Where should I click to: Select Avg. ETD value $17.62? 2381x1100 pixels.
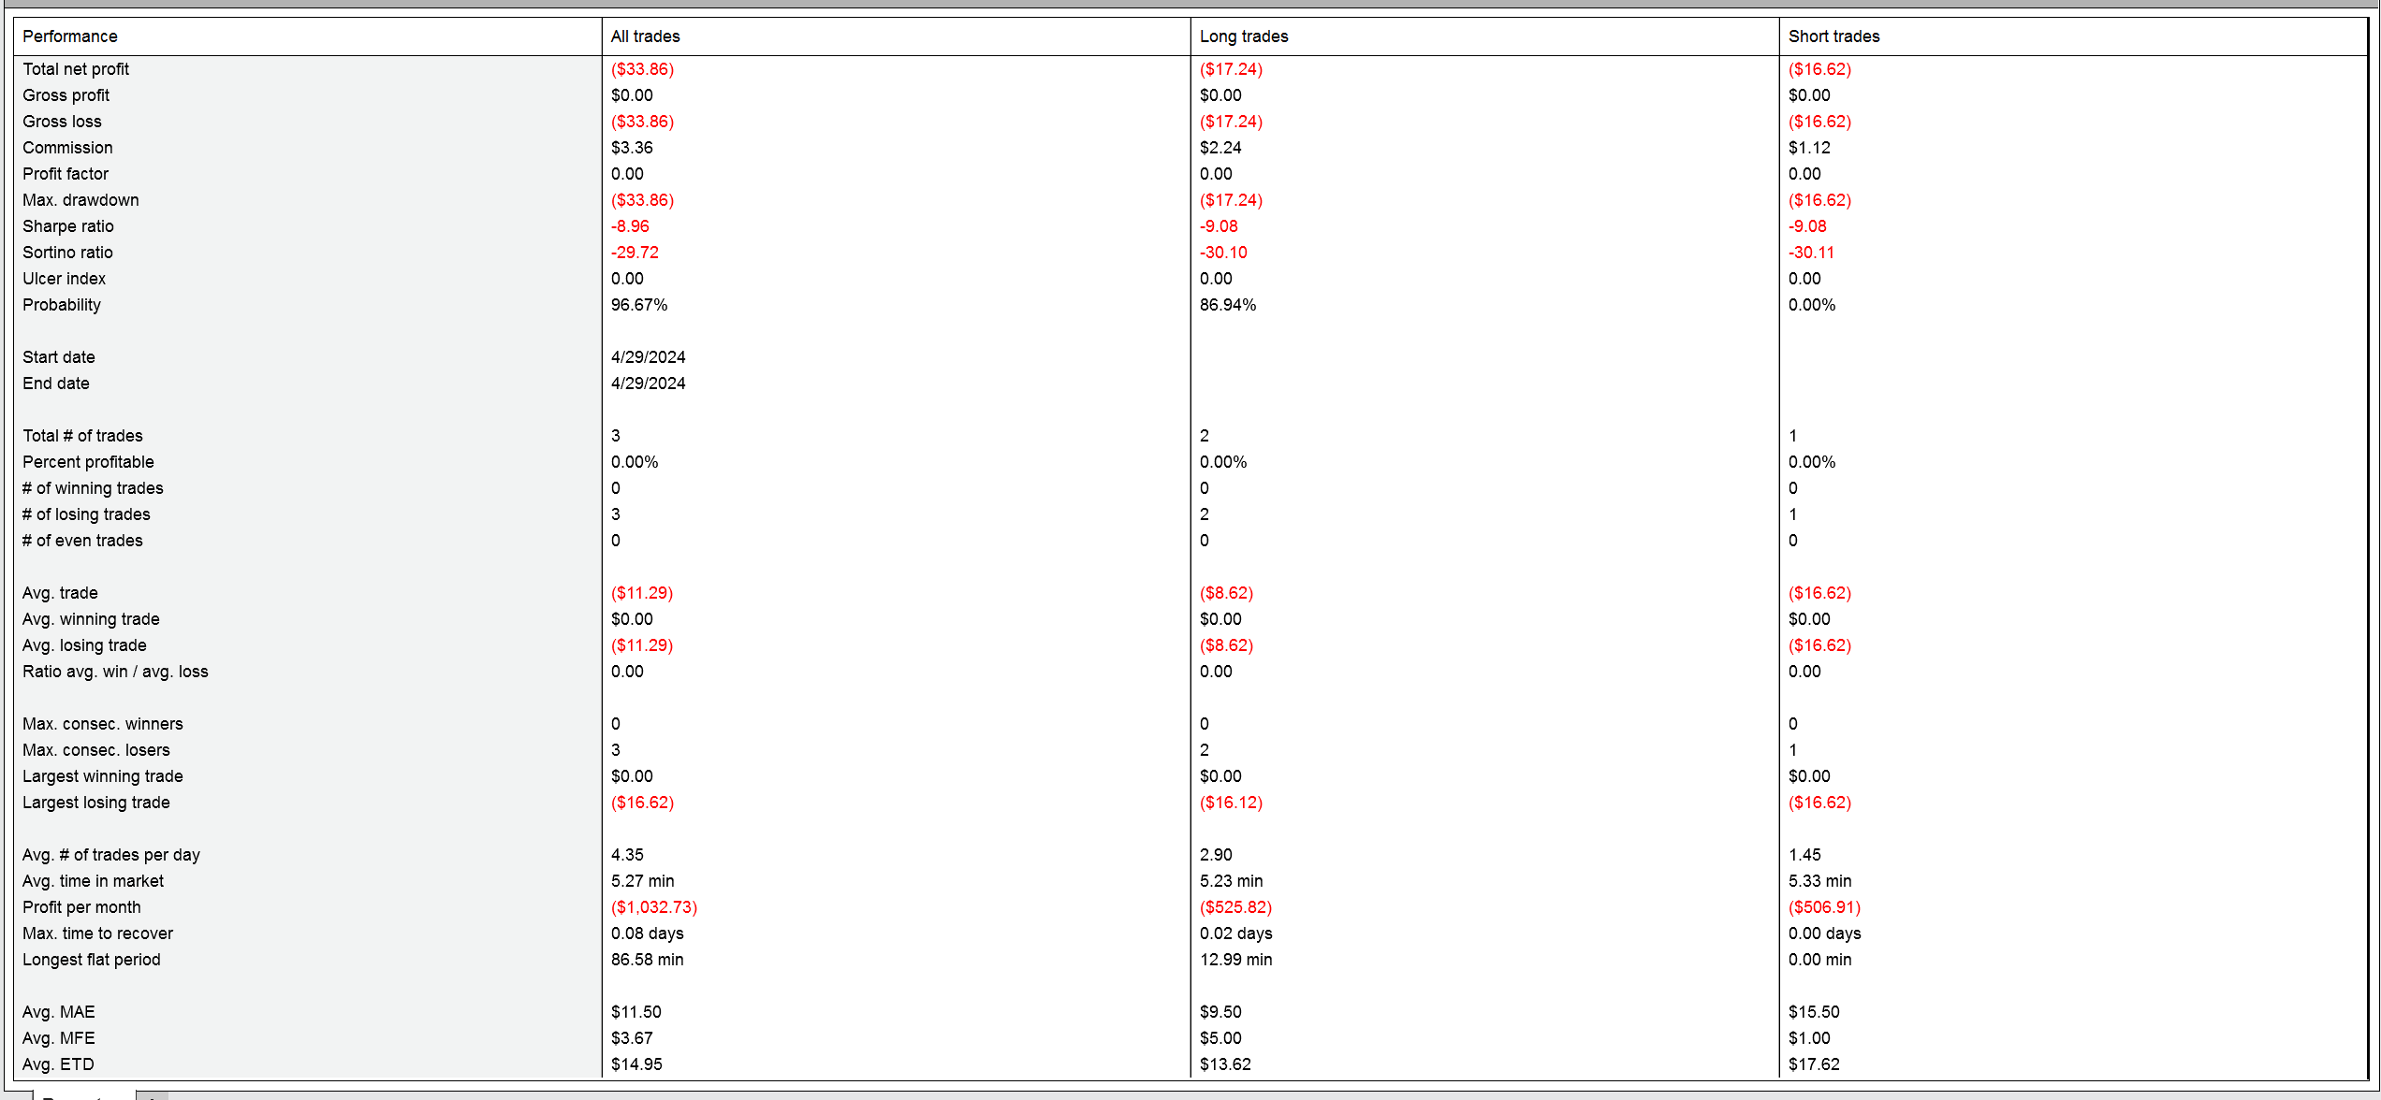pos(1814,1064)
